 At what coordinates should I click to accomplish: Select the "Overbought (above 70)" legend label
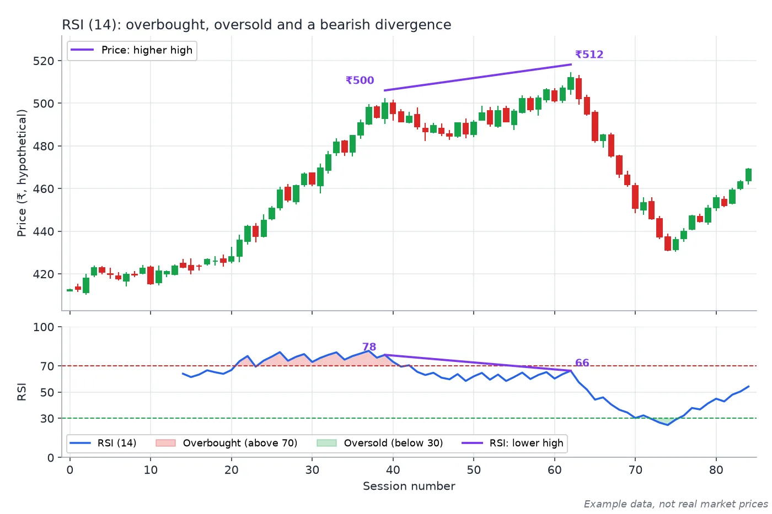(240, 443)
